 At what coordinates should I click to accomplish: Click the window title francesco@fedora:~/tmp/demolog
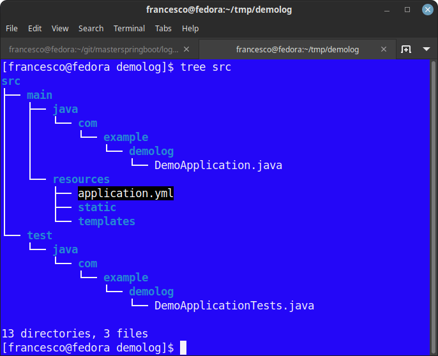[x=219, y=10]
